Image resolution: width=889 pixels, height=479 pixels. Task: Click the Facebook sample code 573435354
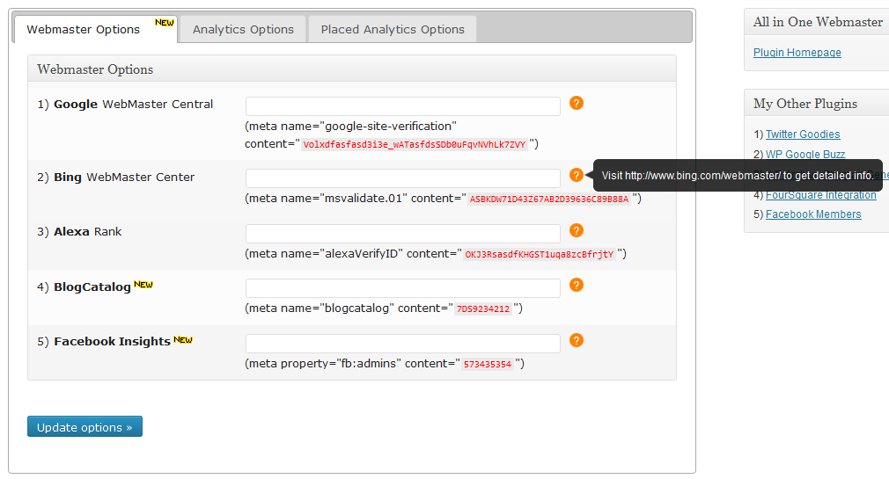487,364
